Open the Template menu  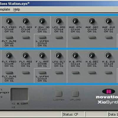[5, 9]
